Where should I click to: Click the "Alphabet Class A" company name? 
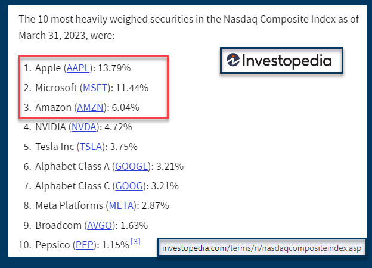coord(73,166)
